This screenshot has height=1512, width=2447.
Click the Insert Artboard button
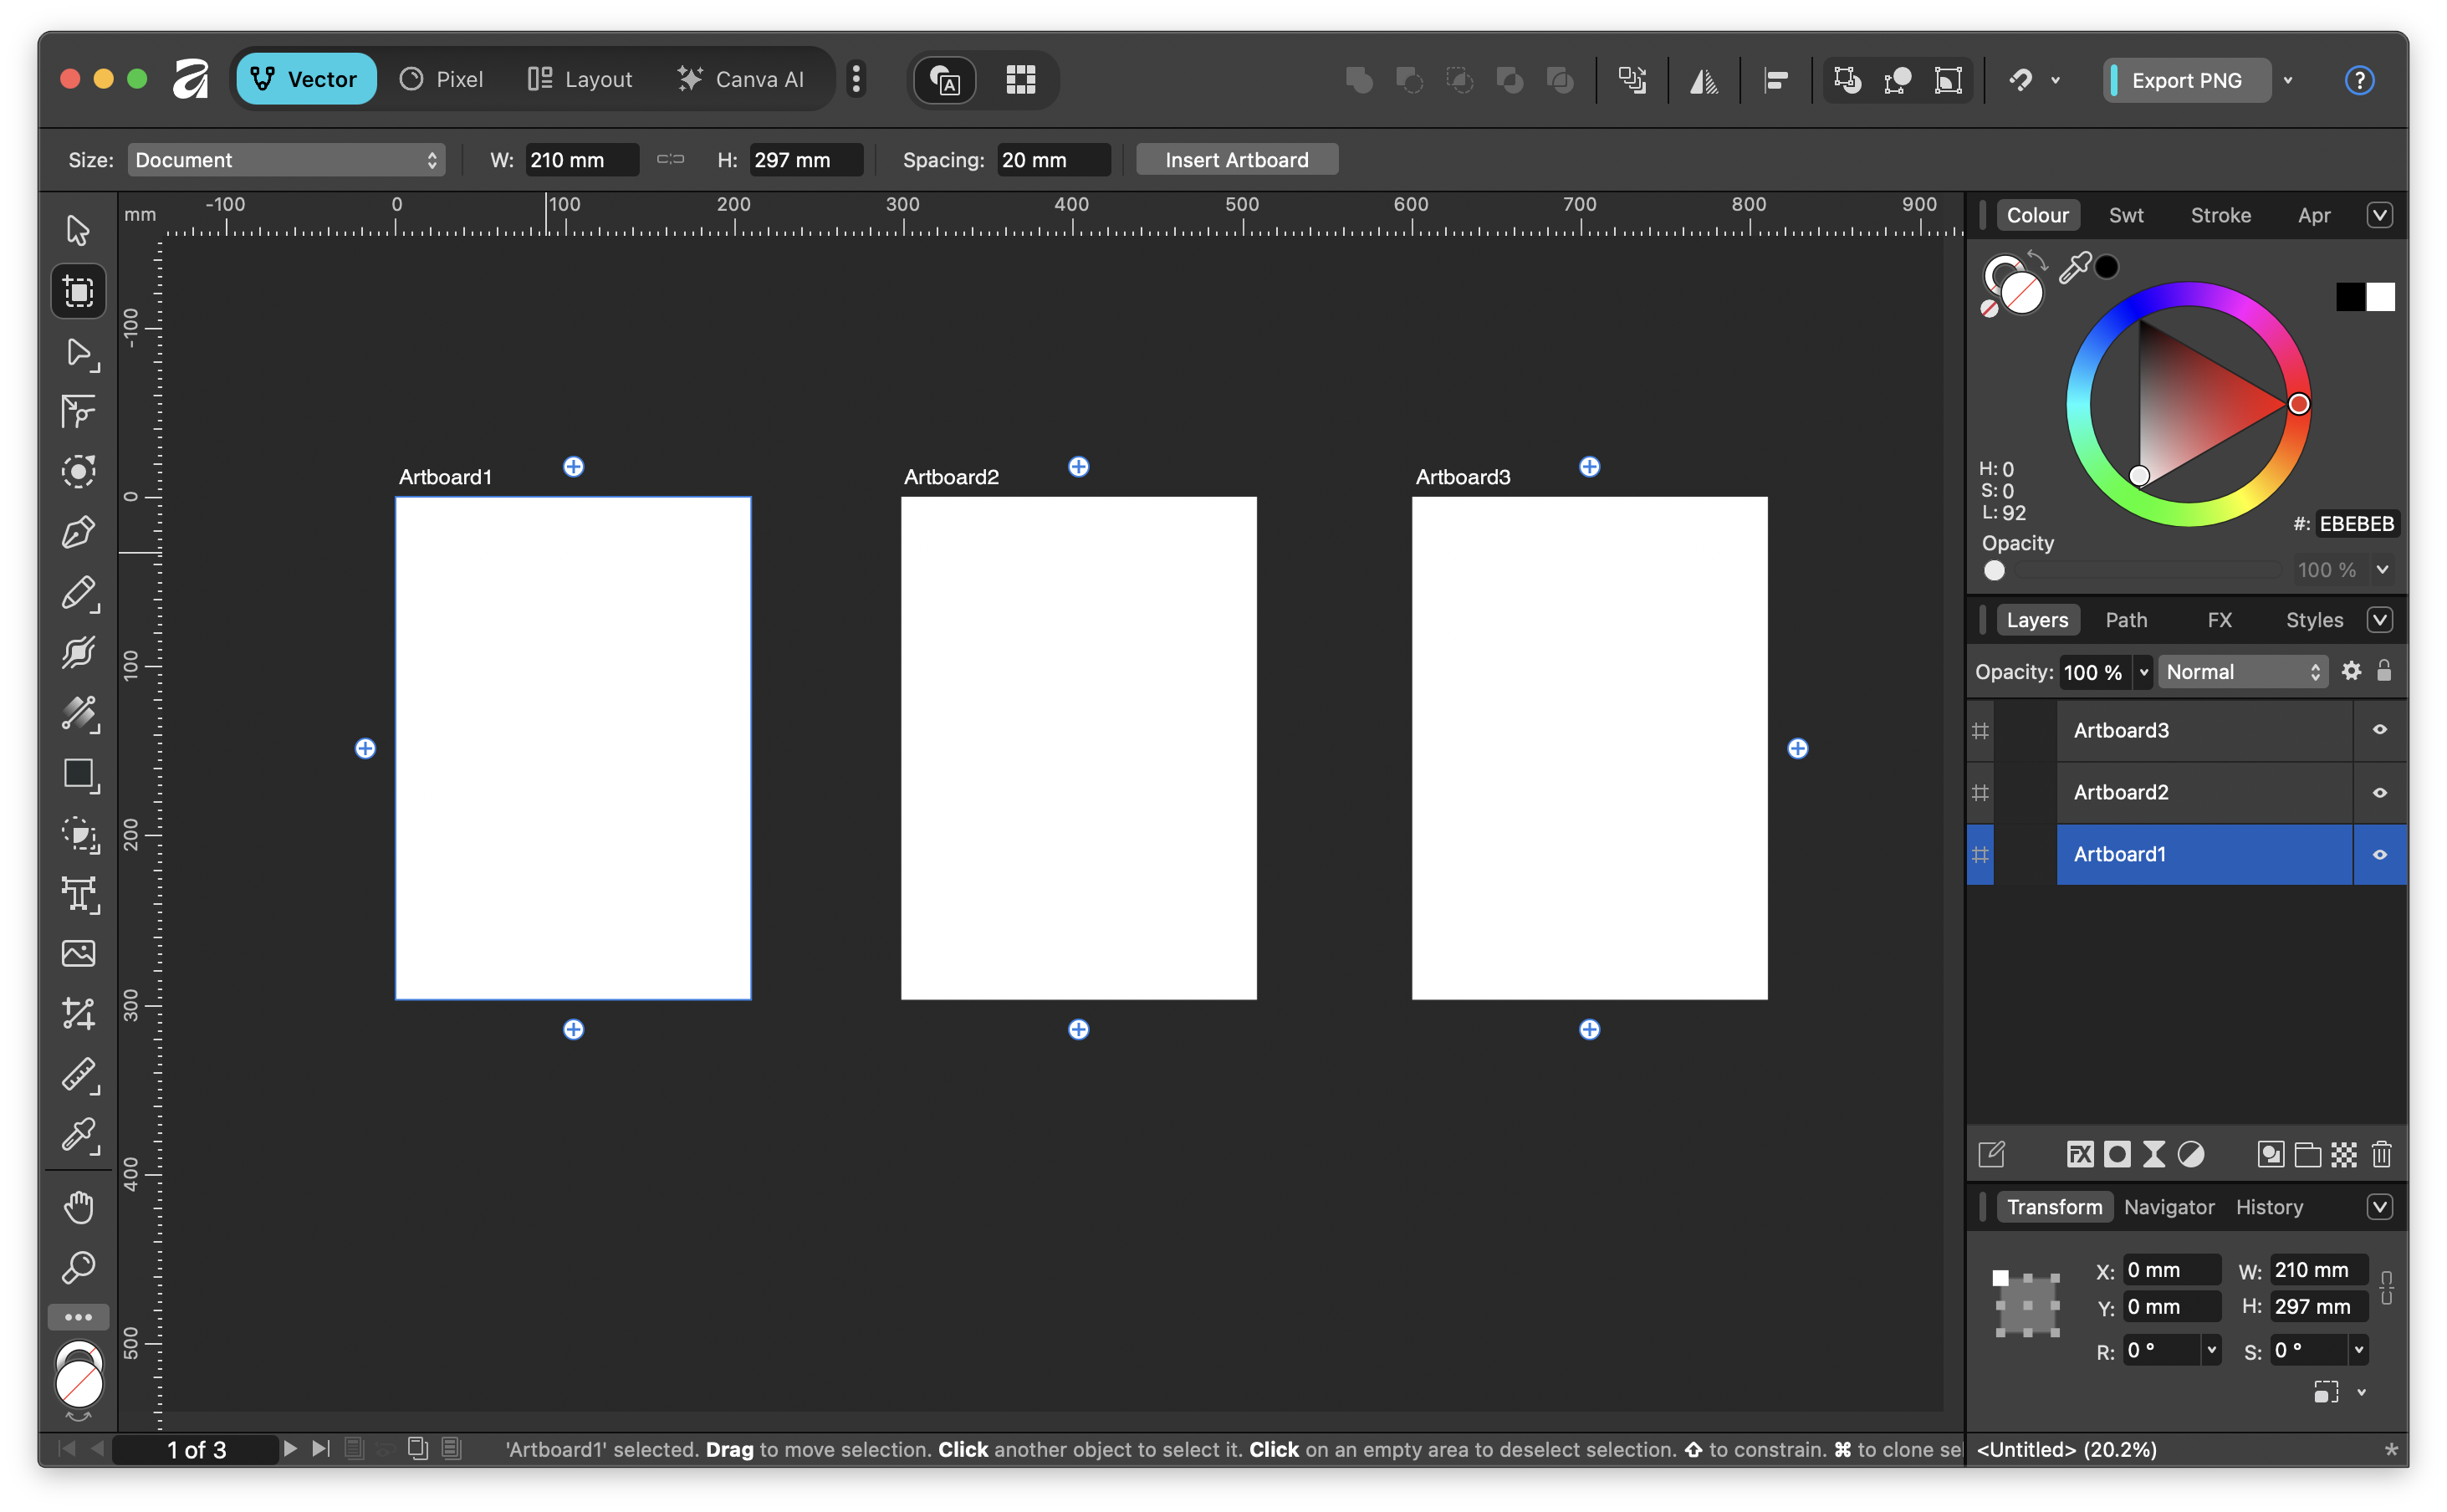tap(1236, 160)
